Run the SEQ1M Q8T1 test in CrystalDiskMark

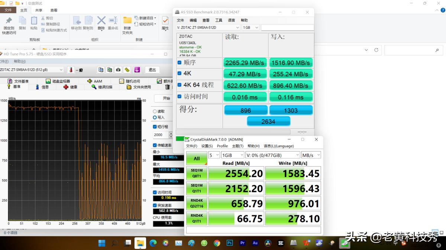pos(197,173)
